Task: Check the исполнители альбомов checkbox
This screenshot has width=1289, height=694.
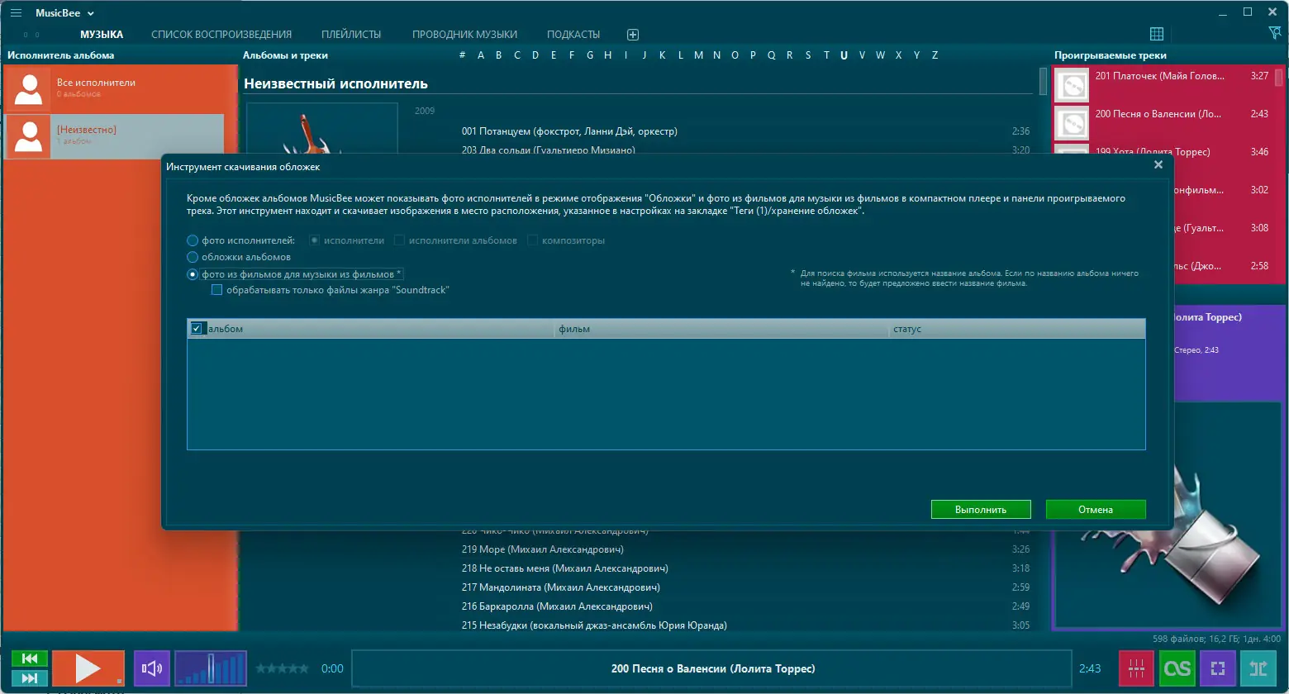Action: pyautogui.click(x=399, y=240)
